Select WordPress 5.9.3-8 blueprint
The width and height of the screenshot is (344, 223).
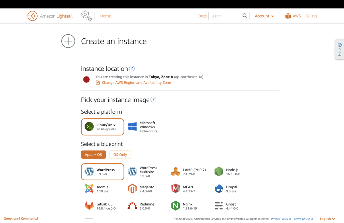pyautogui.click(x=103, y=172)
